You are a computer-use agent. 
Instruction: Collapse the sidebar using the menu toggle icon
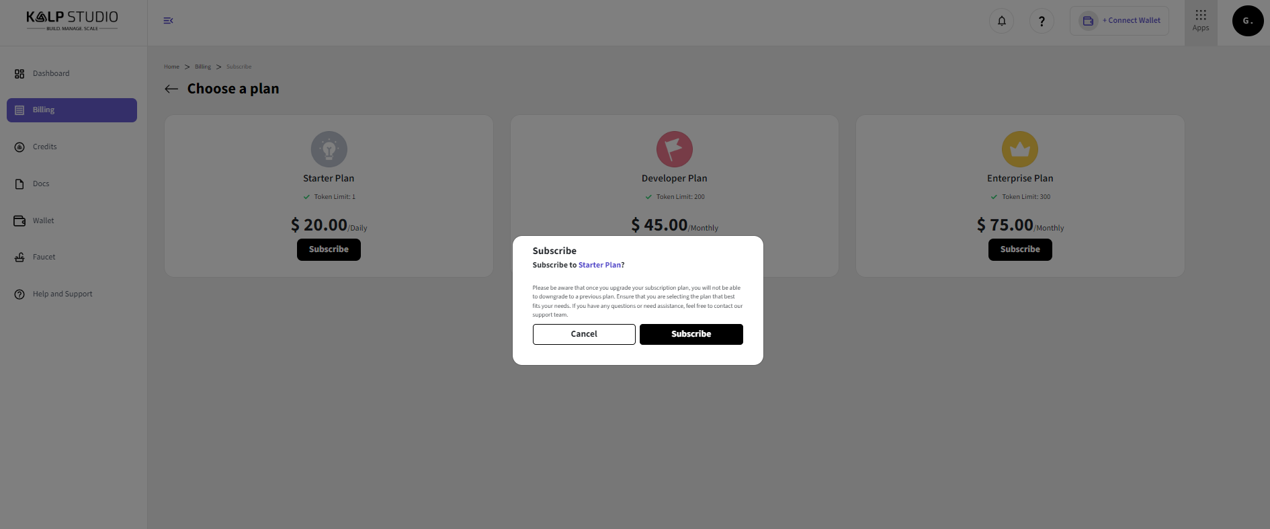168,21
